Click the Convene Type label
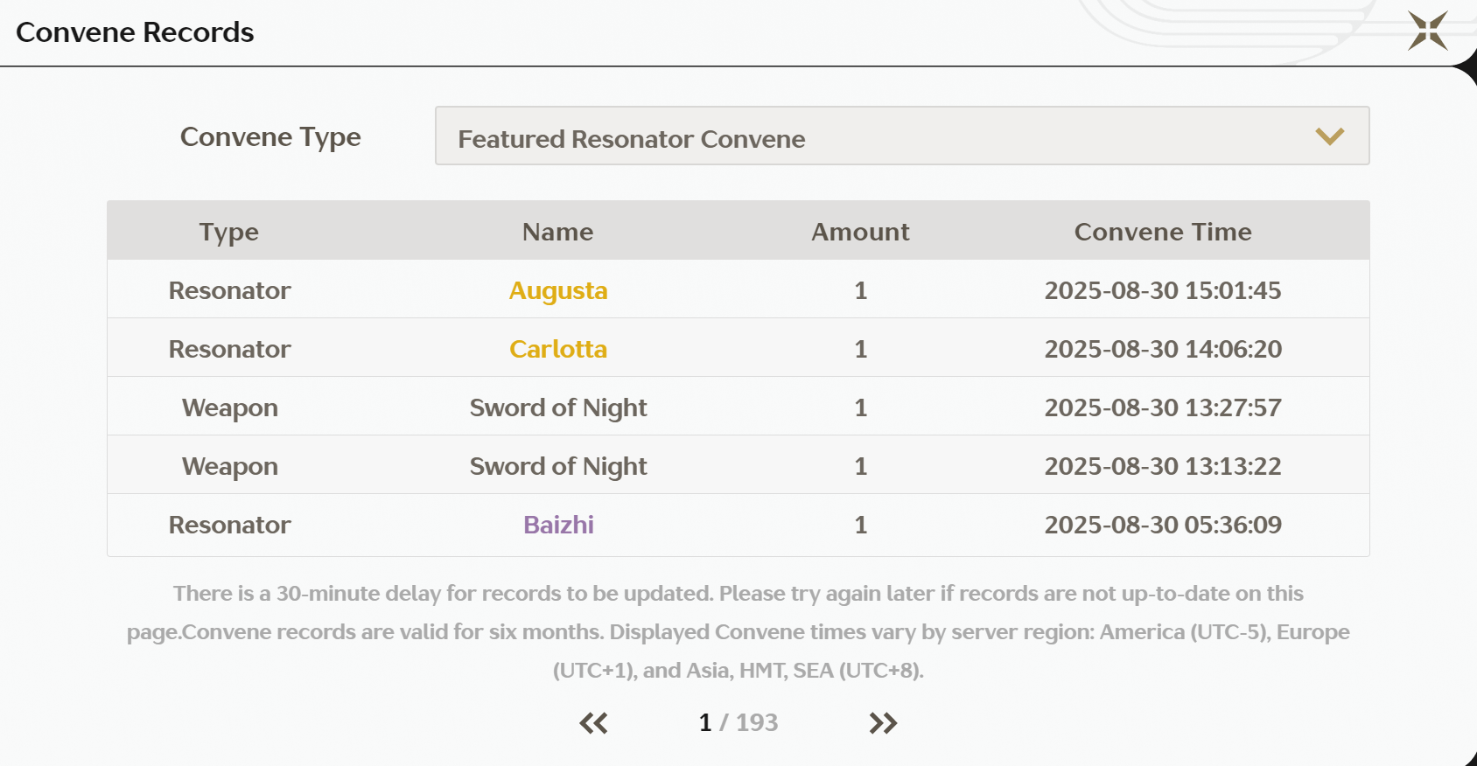 (270, 137)
